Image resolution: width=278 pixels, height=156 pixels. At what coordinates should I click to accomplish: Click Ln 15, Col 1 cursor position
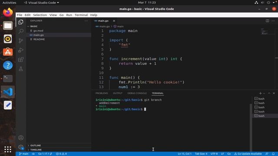[x=185, y=154]
